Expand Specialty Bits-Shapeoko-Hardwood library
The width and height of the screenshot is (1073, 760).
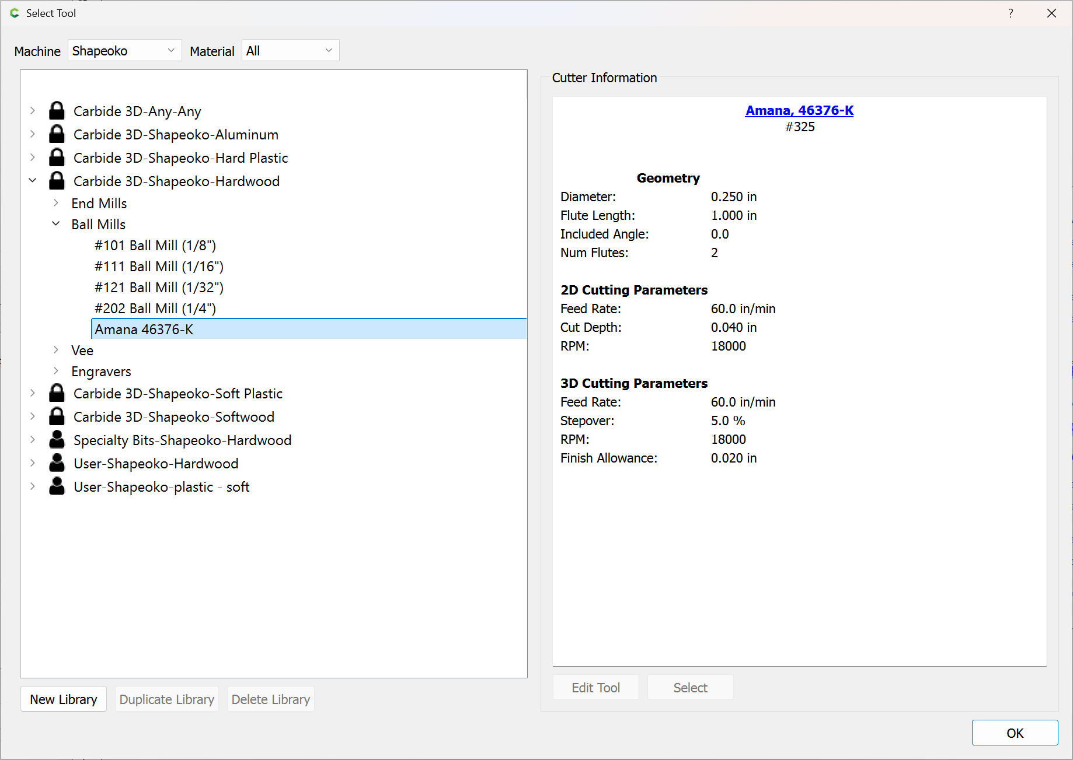point(33,440)
